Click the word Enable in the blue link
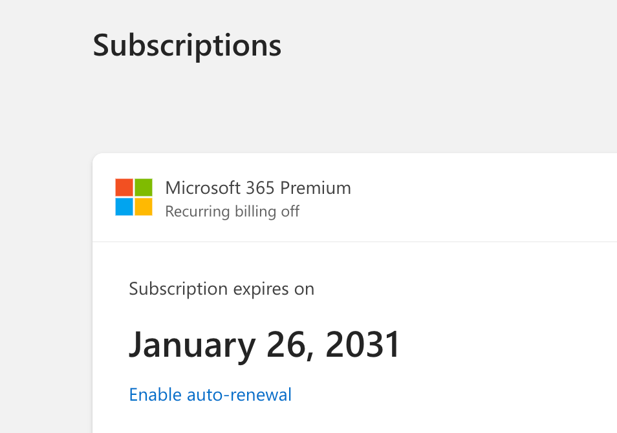This screenshot has height=433, width=617. 156,394
